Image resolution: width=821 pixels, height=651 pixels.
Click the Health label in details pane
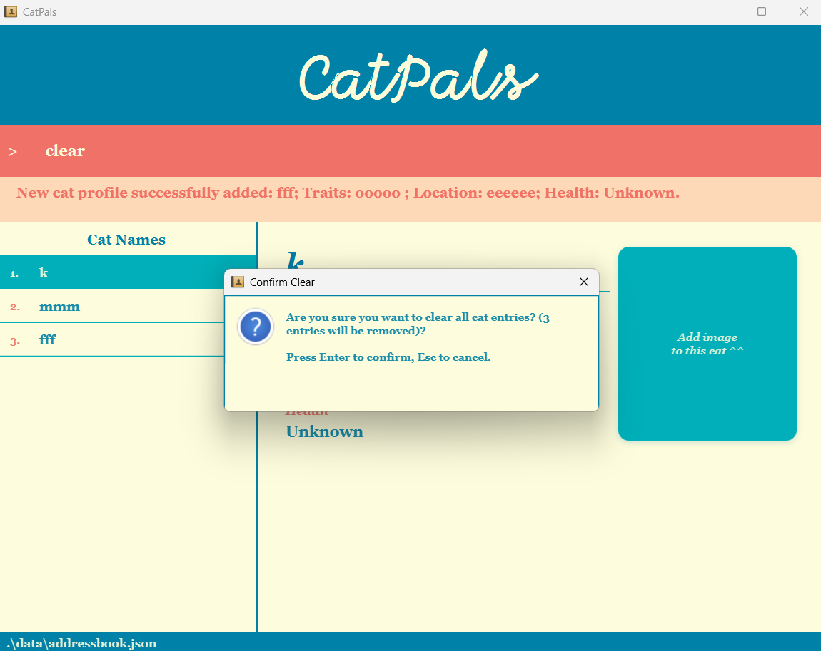[x=307, y=410]
